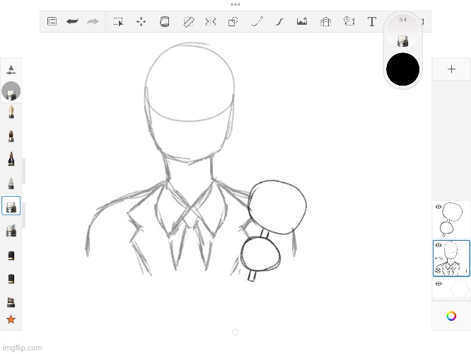
Task: Select the Fill bucket tool
Action: [x=164, y=22]
